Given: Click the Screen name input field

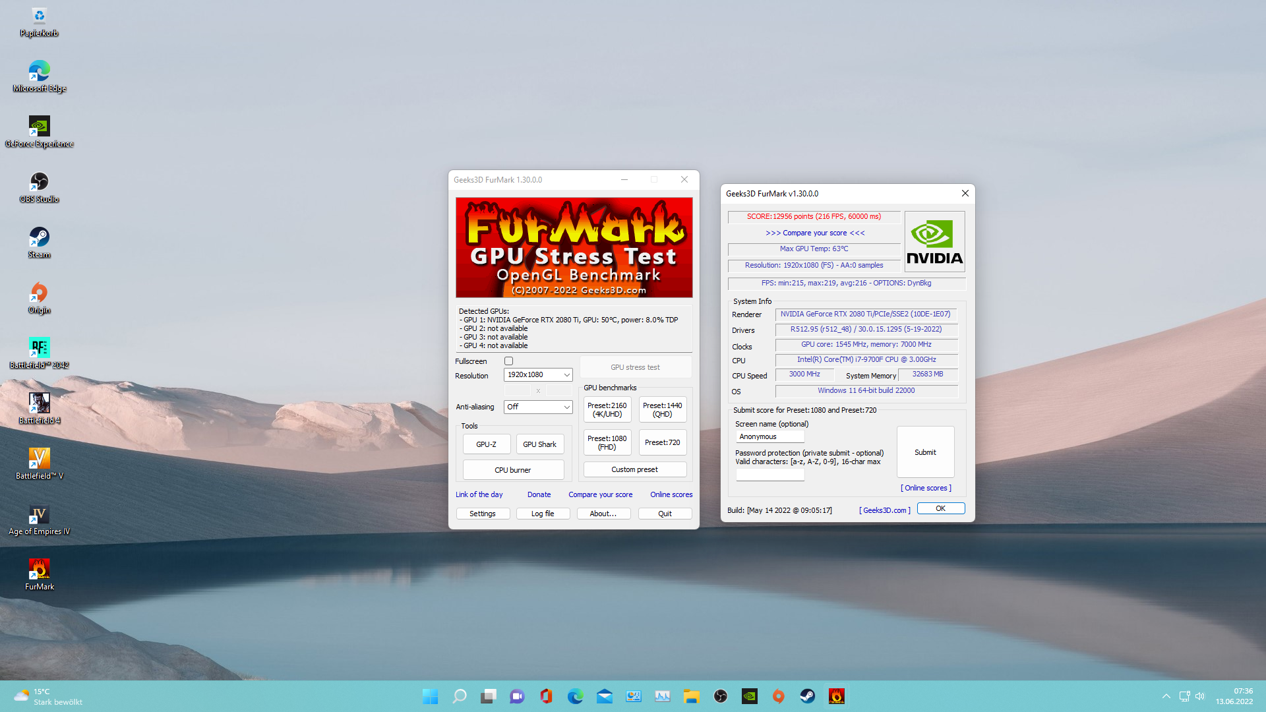Looking at the screenshot, I should click(769, 436).
